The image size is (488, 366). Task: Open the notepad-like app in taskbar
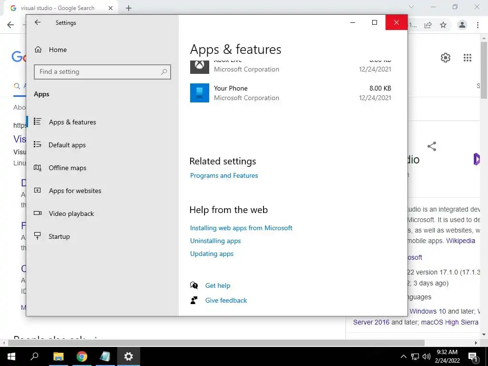105,356
